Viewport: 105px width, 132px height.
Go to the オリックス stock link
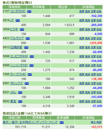[17, 83]
